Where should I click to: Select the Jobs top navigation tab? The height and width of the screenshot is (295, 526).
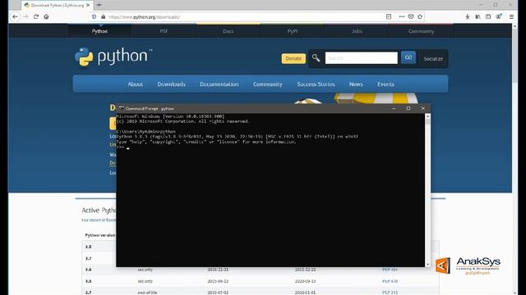click(x=357, y=31)
